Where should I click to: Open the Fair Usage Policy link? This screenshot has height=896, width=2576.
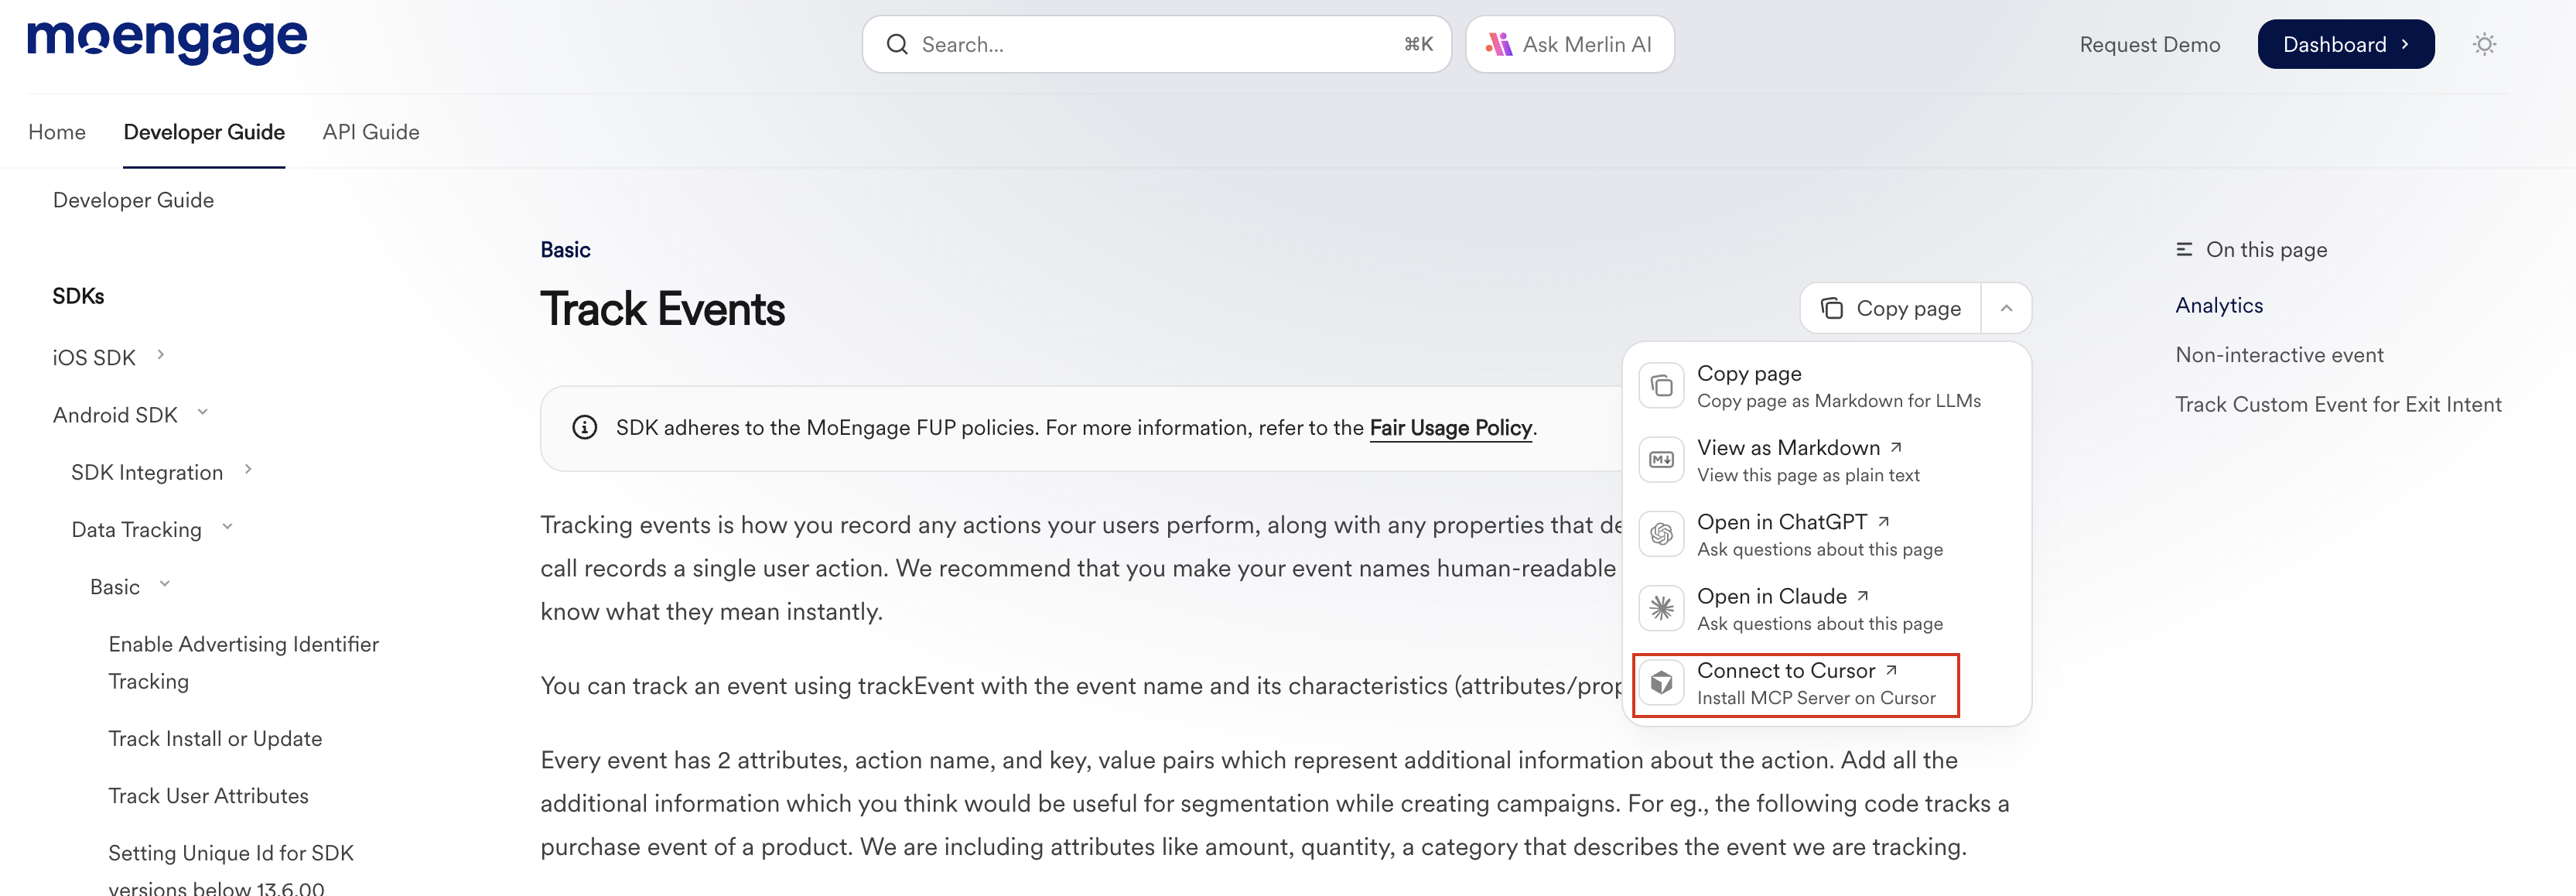click(x=1449, y=428)
